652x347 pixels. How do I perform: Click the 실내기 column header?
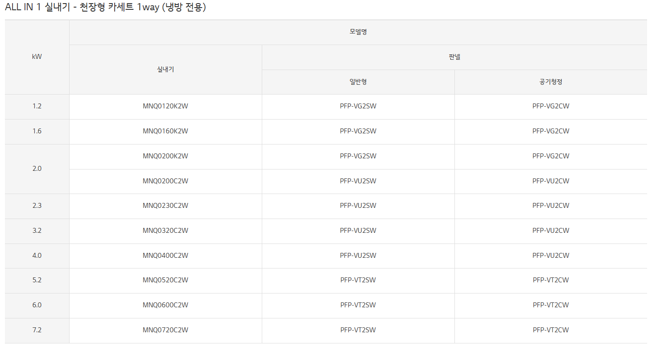pyautogui.click(x=165, y=70)
